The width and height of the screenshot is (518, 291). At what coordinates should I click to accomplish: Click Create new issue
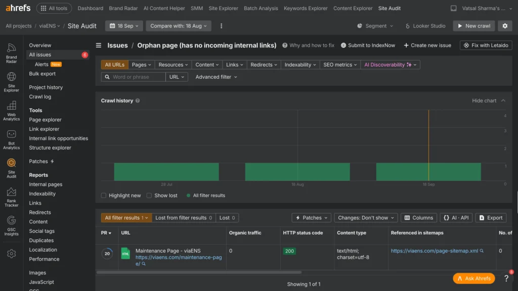[427, 45]
